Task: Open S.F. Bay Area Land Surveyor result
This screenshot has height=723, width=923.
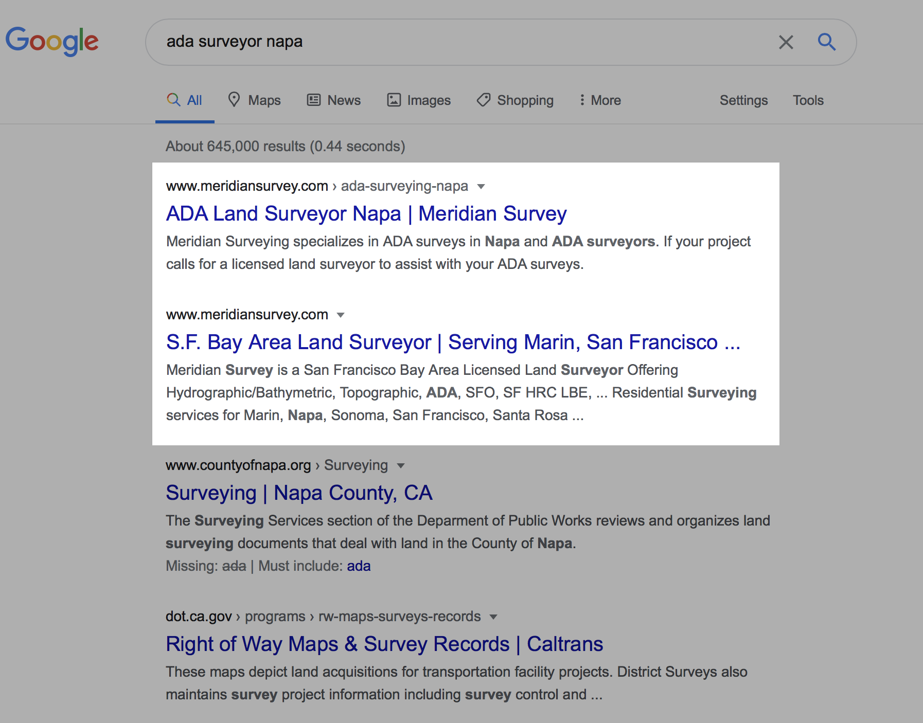Action: 453,342
